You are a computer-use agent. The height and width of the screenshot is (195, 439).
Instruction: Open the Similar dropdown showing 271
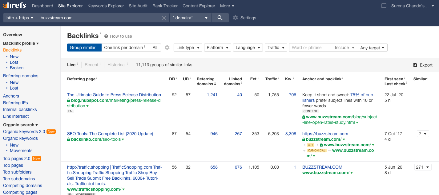[x=423, y=167]
